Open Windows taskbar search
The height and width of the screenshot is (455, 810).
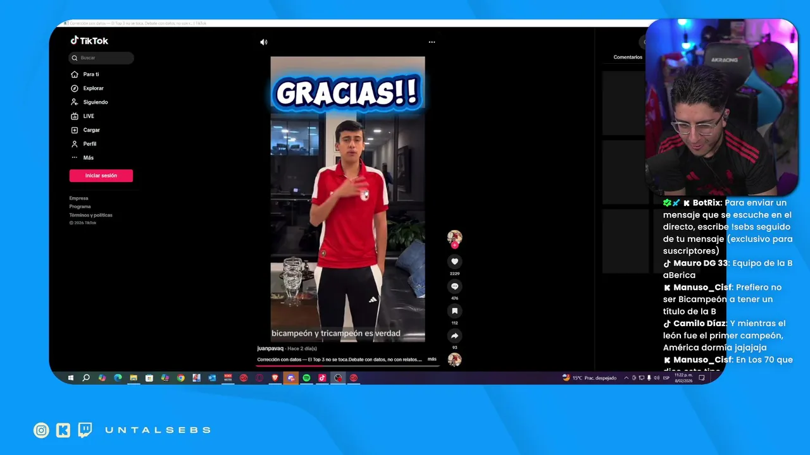86,378
